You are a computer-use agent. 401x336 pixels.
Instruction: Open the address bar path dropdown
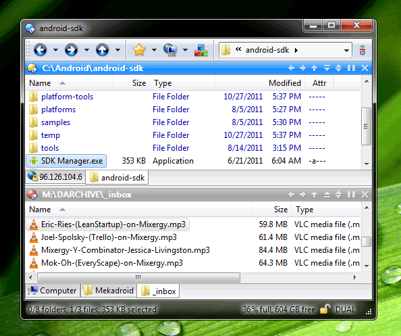coord(346,51)
